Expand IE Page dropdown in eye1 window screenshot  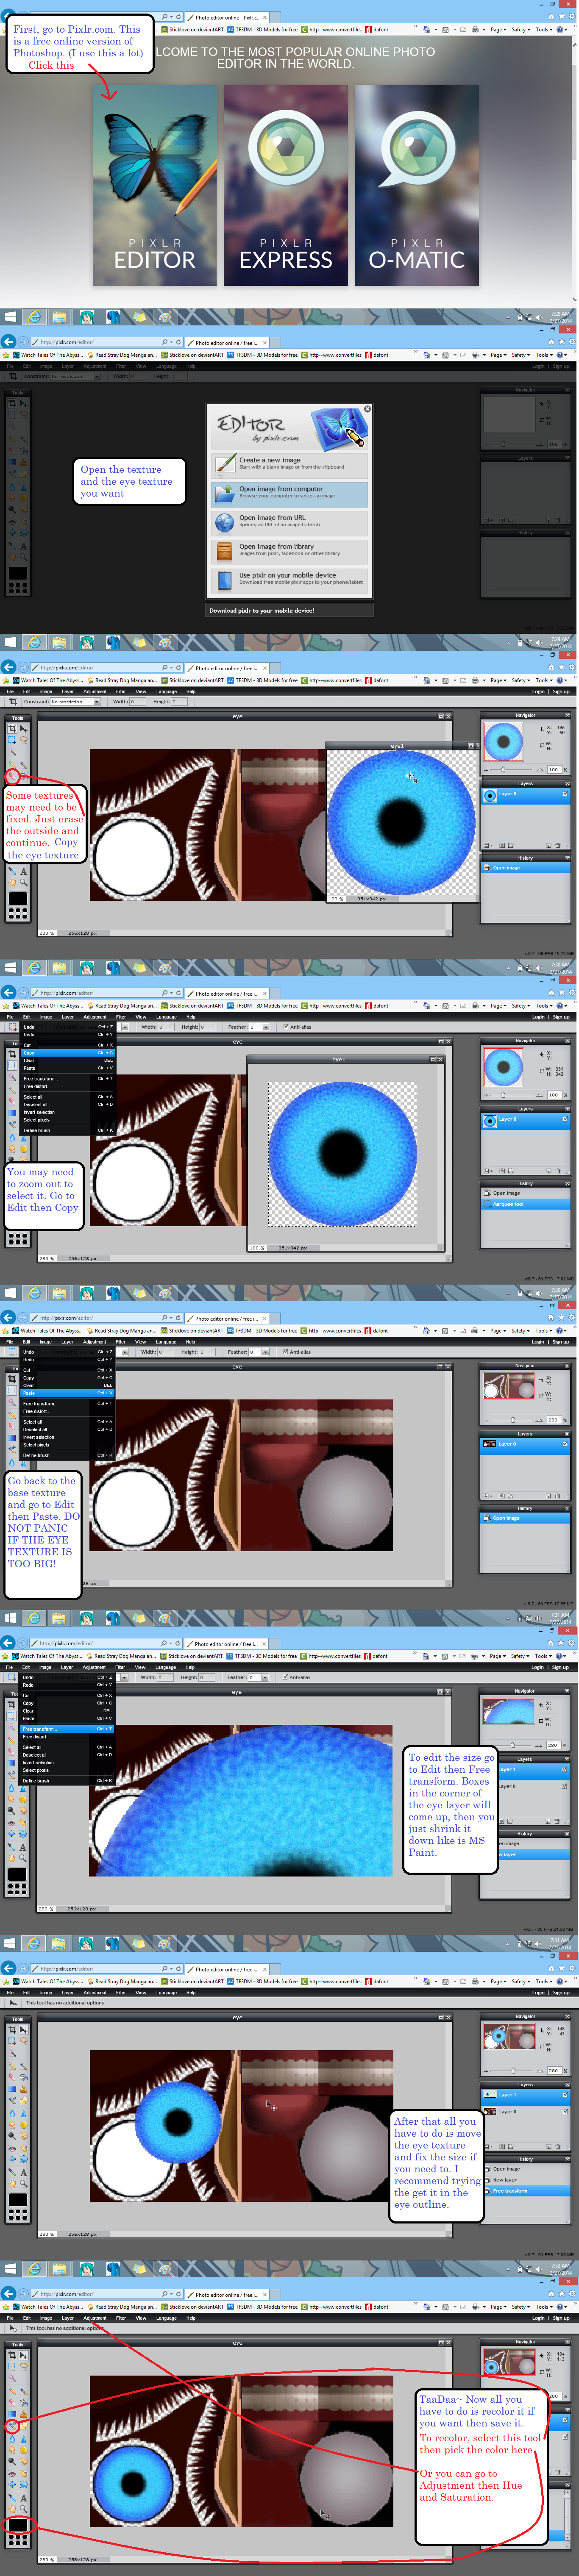pos(498,680)
